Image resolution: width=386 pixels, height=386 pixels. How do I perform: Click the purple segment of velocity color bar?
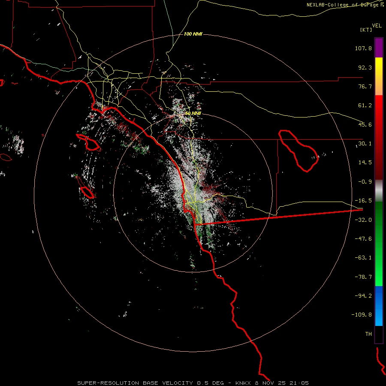379,48
